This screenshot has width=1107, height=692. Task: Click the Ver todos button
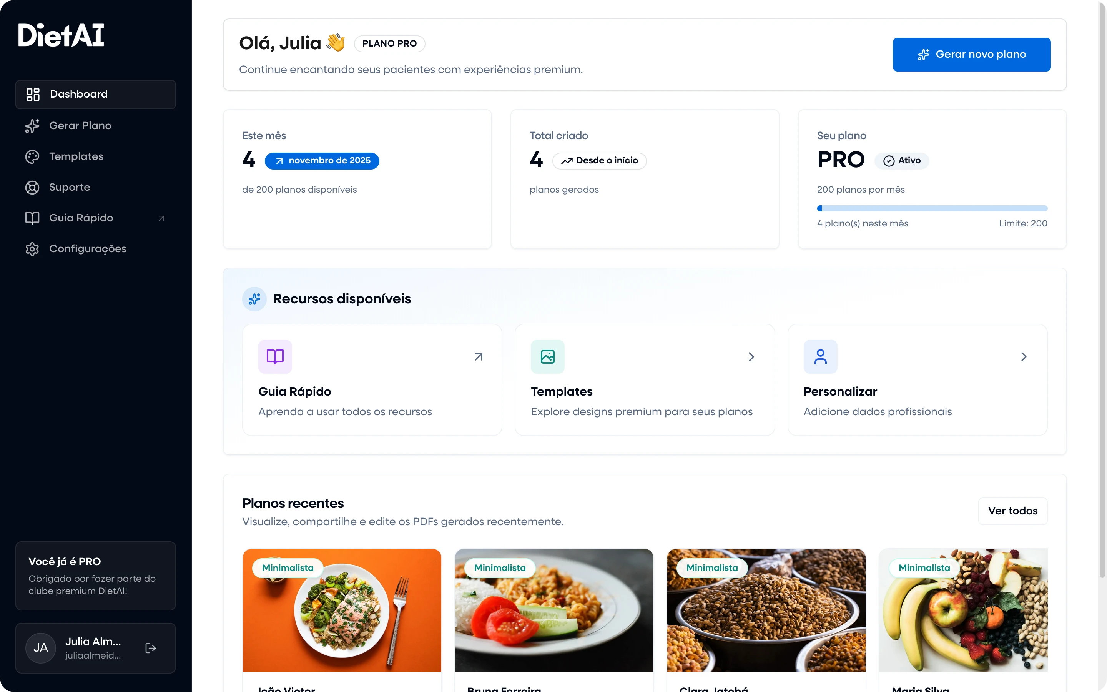pos(1012,511)
